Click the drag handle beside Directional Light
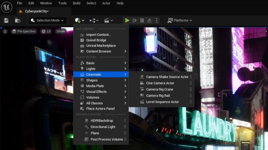 125,127
